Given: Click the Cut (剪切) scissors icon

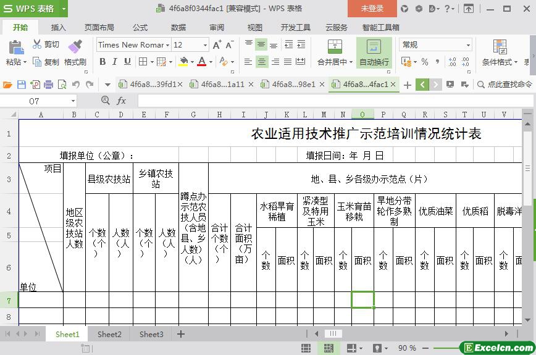Looking at the screenshot, I should pyautogui.click(x=38, y=44).
